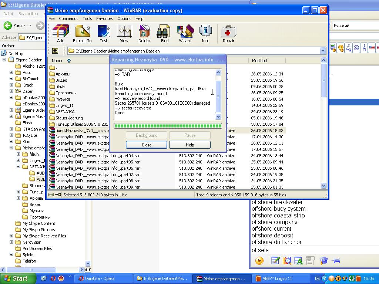The image size is (379, 284).
Task: Open the Info toolbar icon
Action: (x=205, y=34)
